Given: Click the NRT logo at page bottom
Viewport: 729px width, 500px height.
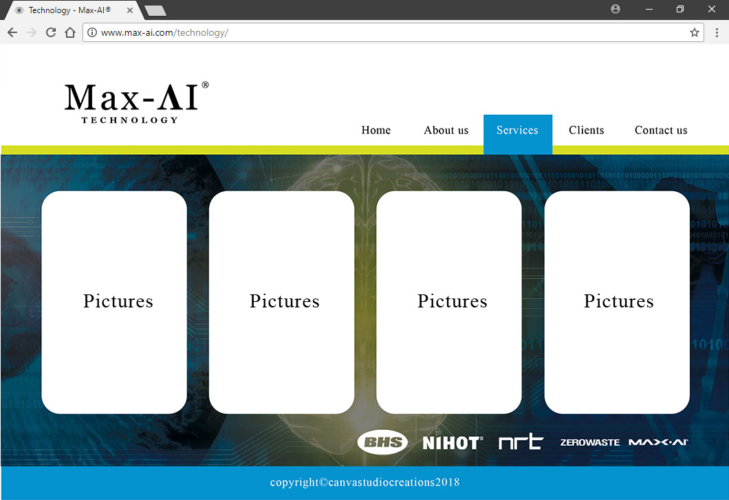Looking at the screenshot, I should (x=521, y=442).
